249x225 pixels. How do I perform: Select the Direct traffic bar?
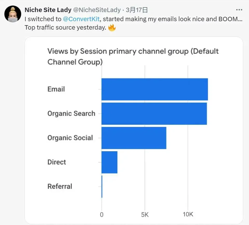point(109,162)
